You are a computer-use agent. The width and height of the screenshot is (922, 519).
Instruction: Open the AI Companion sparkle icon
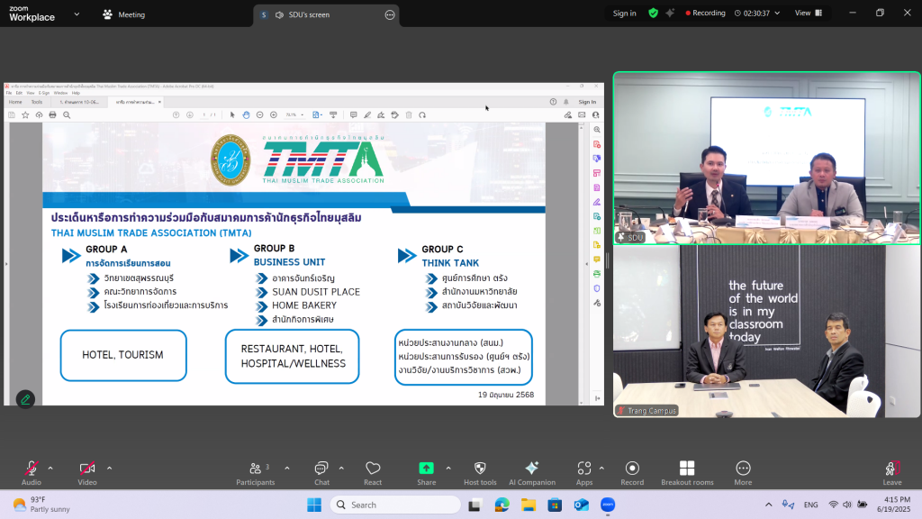click(x=531, y=469)
